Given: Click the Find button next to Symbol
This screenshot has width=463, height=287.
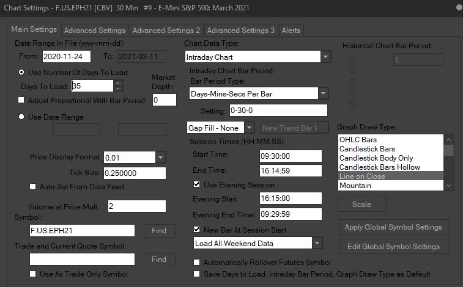Looking at the screenshot, I should tap(158, 230).
